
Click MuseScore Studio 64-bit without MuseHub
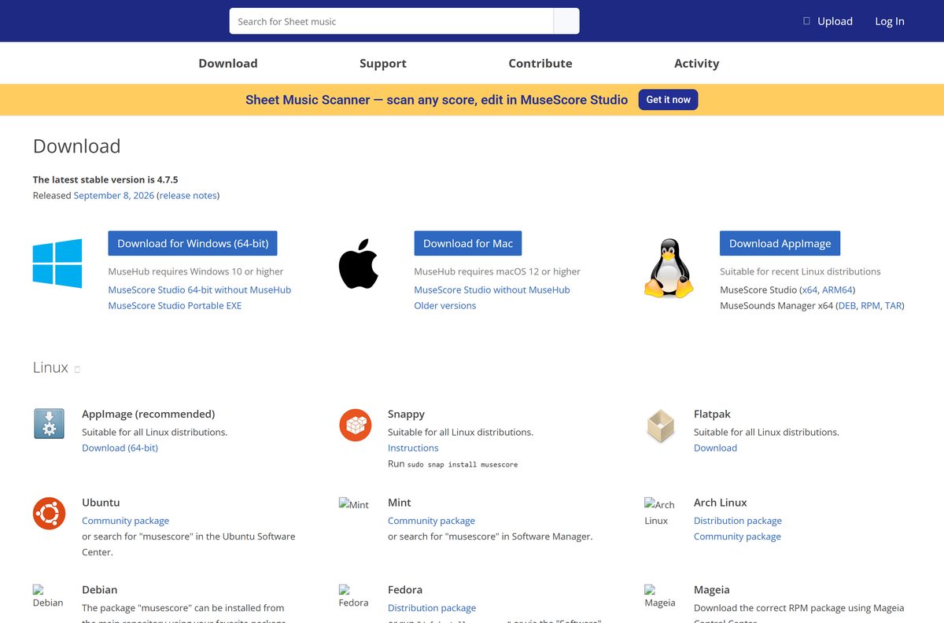click(x=200, y=289)
